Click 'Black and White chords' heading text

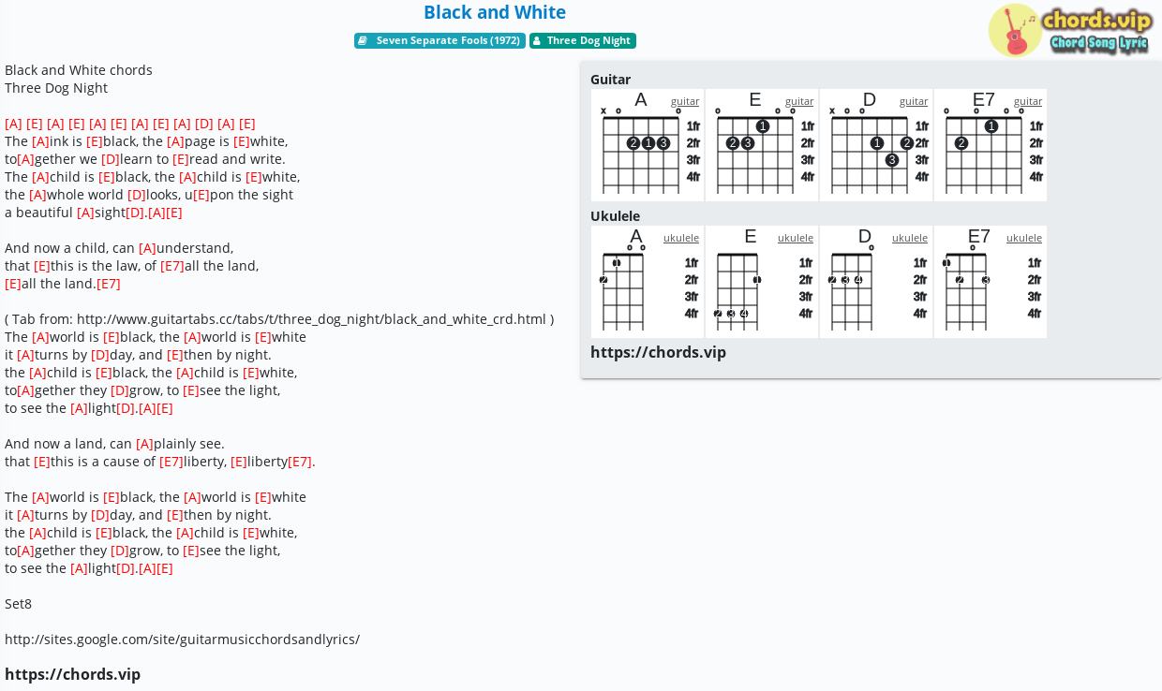coord(79,70)
